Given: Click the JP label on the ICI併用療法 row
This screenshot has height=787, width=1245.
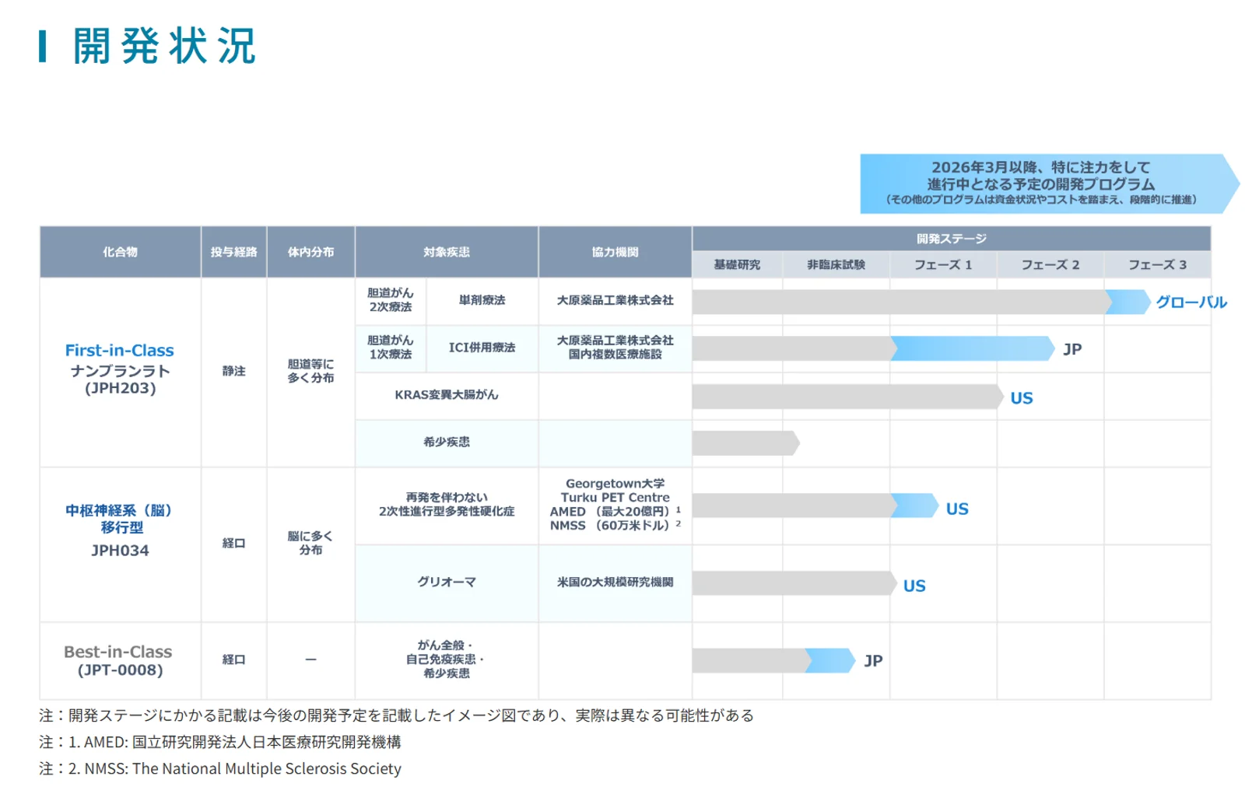Looking at the screenshot, I should point(1072,349).
